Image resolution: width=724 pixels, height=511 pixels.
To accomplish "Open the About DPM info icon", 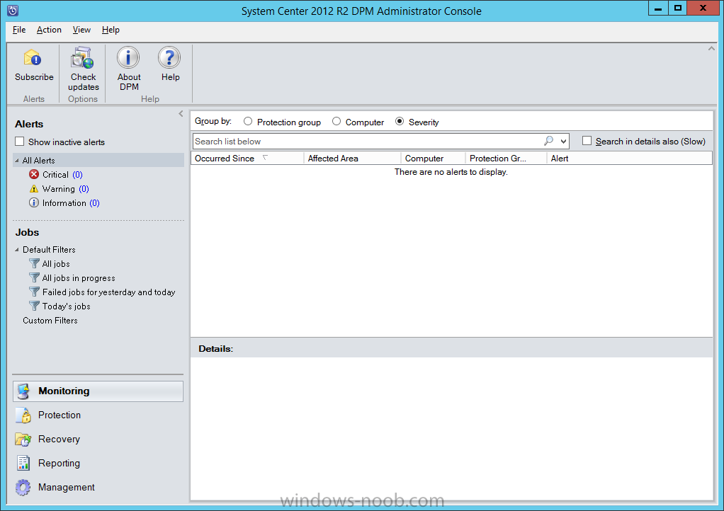I will point(128,57).
